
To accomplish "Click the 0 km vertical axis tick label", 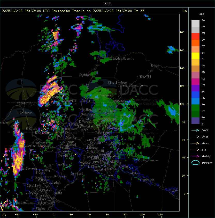I will pyautogui.click(x=185, y=194).
